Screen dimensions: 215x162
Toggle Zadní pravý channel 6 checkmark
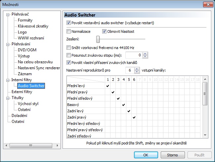pos(134,117)
